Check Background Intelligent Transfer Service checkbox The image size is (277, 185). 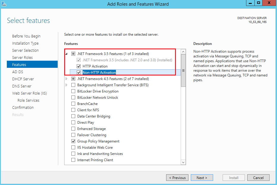click(x=73, y=85)
